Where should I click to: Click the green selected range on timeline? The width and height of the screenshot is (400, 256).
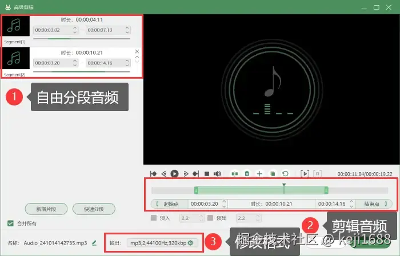261,190
